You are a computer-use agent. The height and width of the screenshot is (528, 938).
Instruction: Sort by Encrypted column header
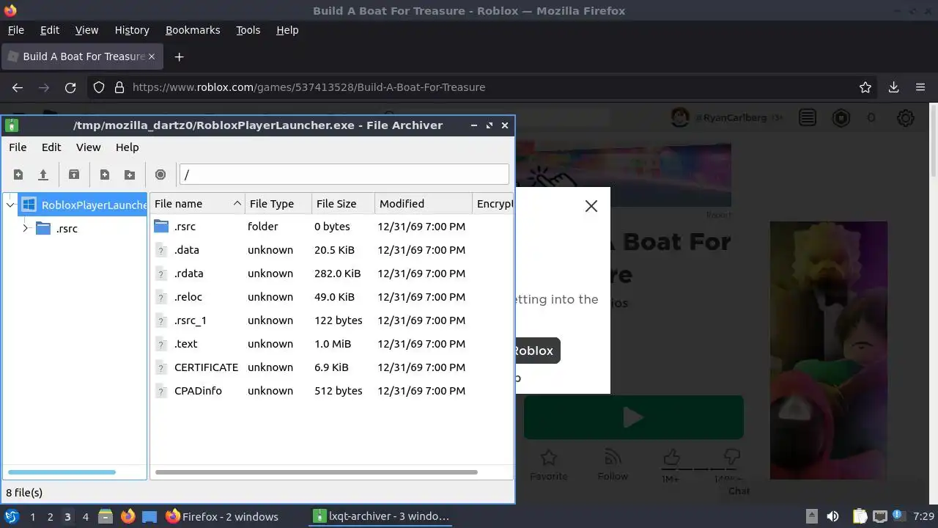point(493,204)
